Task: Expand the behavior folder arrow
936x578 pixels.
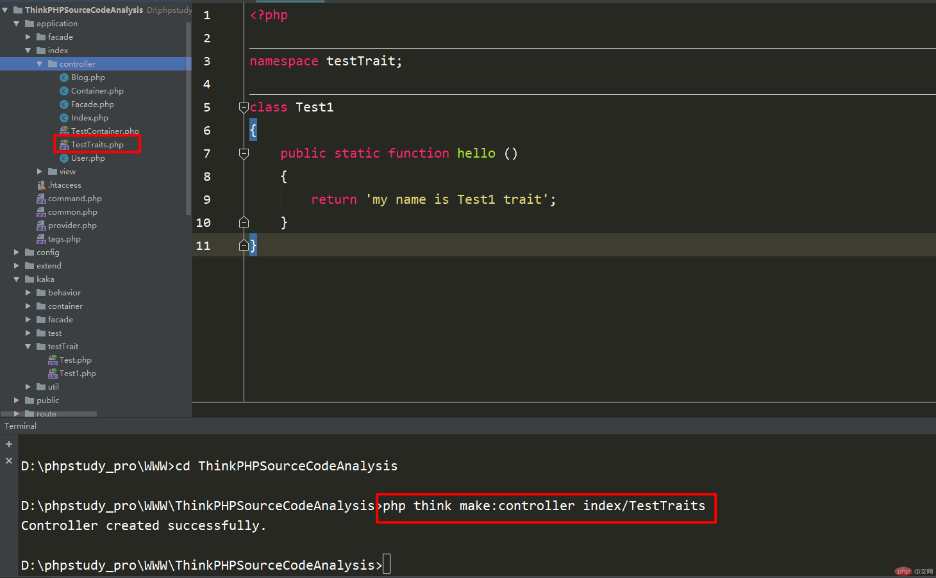Action: click(28, 293)
